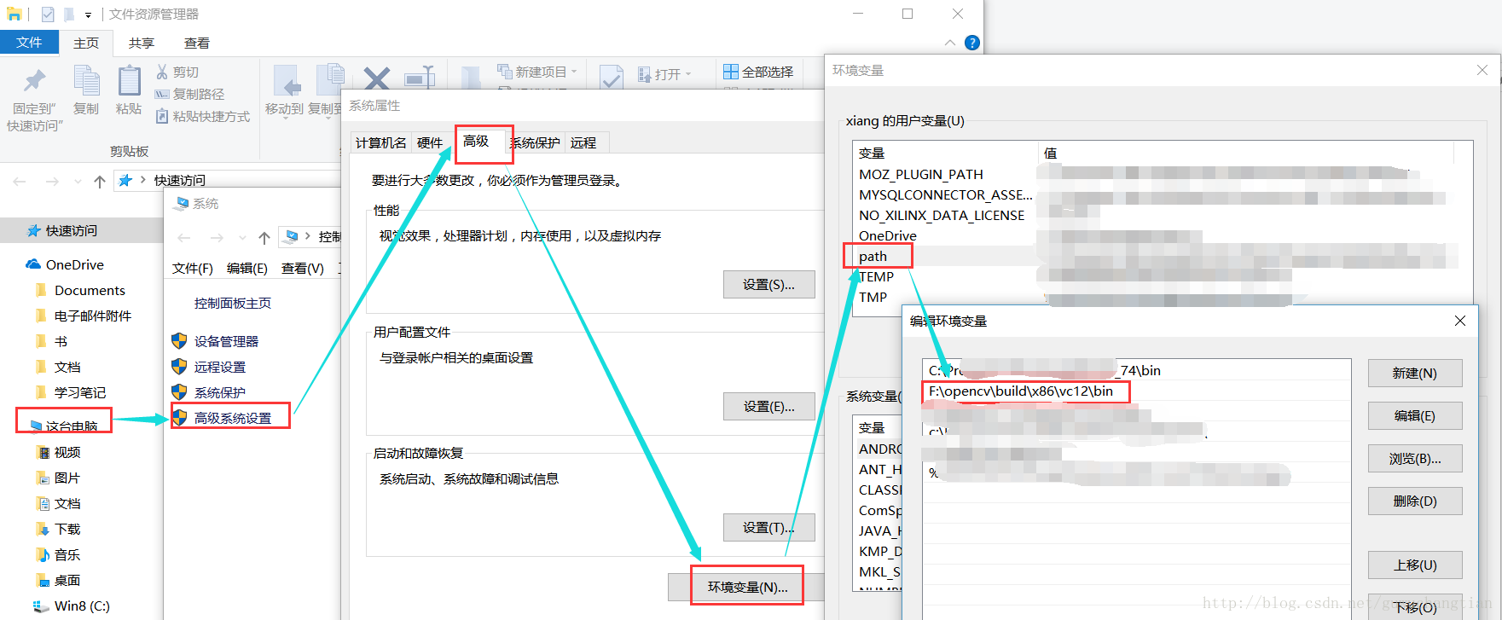Open System Protection link in sidebar
Image resolution: width=1502 pixels, height=620 pixels.
tap(209, 392)
